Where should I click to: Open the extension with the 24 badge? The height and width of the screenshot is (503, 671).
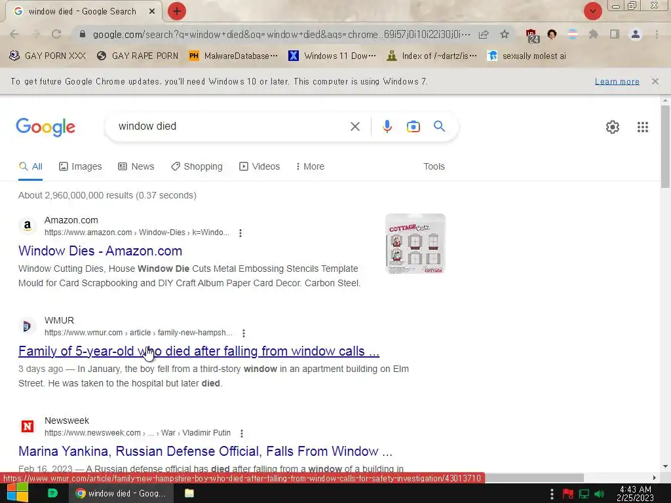[532, 35]
